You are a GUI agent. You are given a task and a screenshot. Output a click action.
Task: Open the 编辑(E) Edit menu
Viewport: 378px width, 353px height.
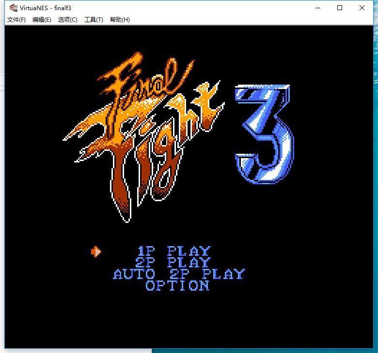click(42, 20)
